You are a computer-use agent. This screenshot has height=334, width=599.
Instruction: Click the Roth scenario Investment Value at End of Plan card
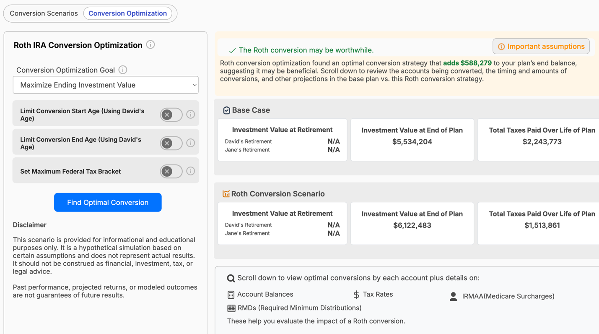412,223
